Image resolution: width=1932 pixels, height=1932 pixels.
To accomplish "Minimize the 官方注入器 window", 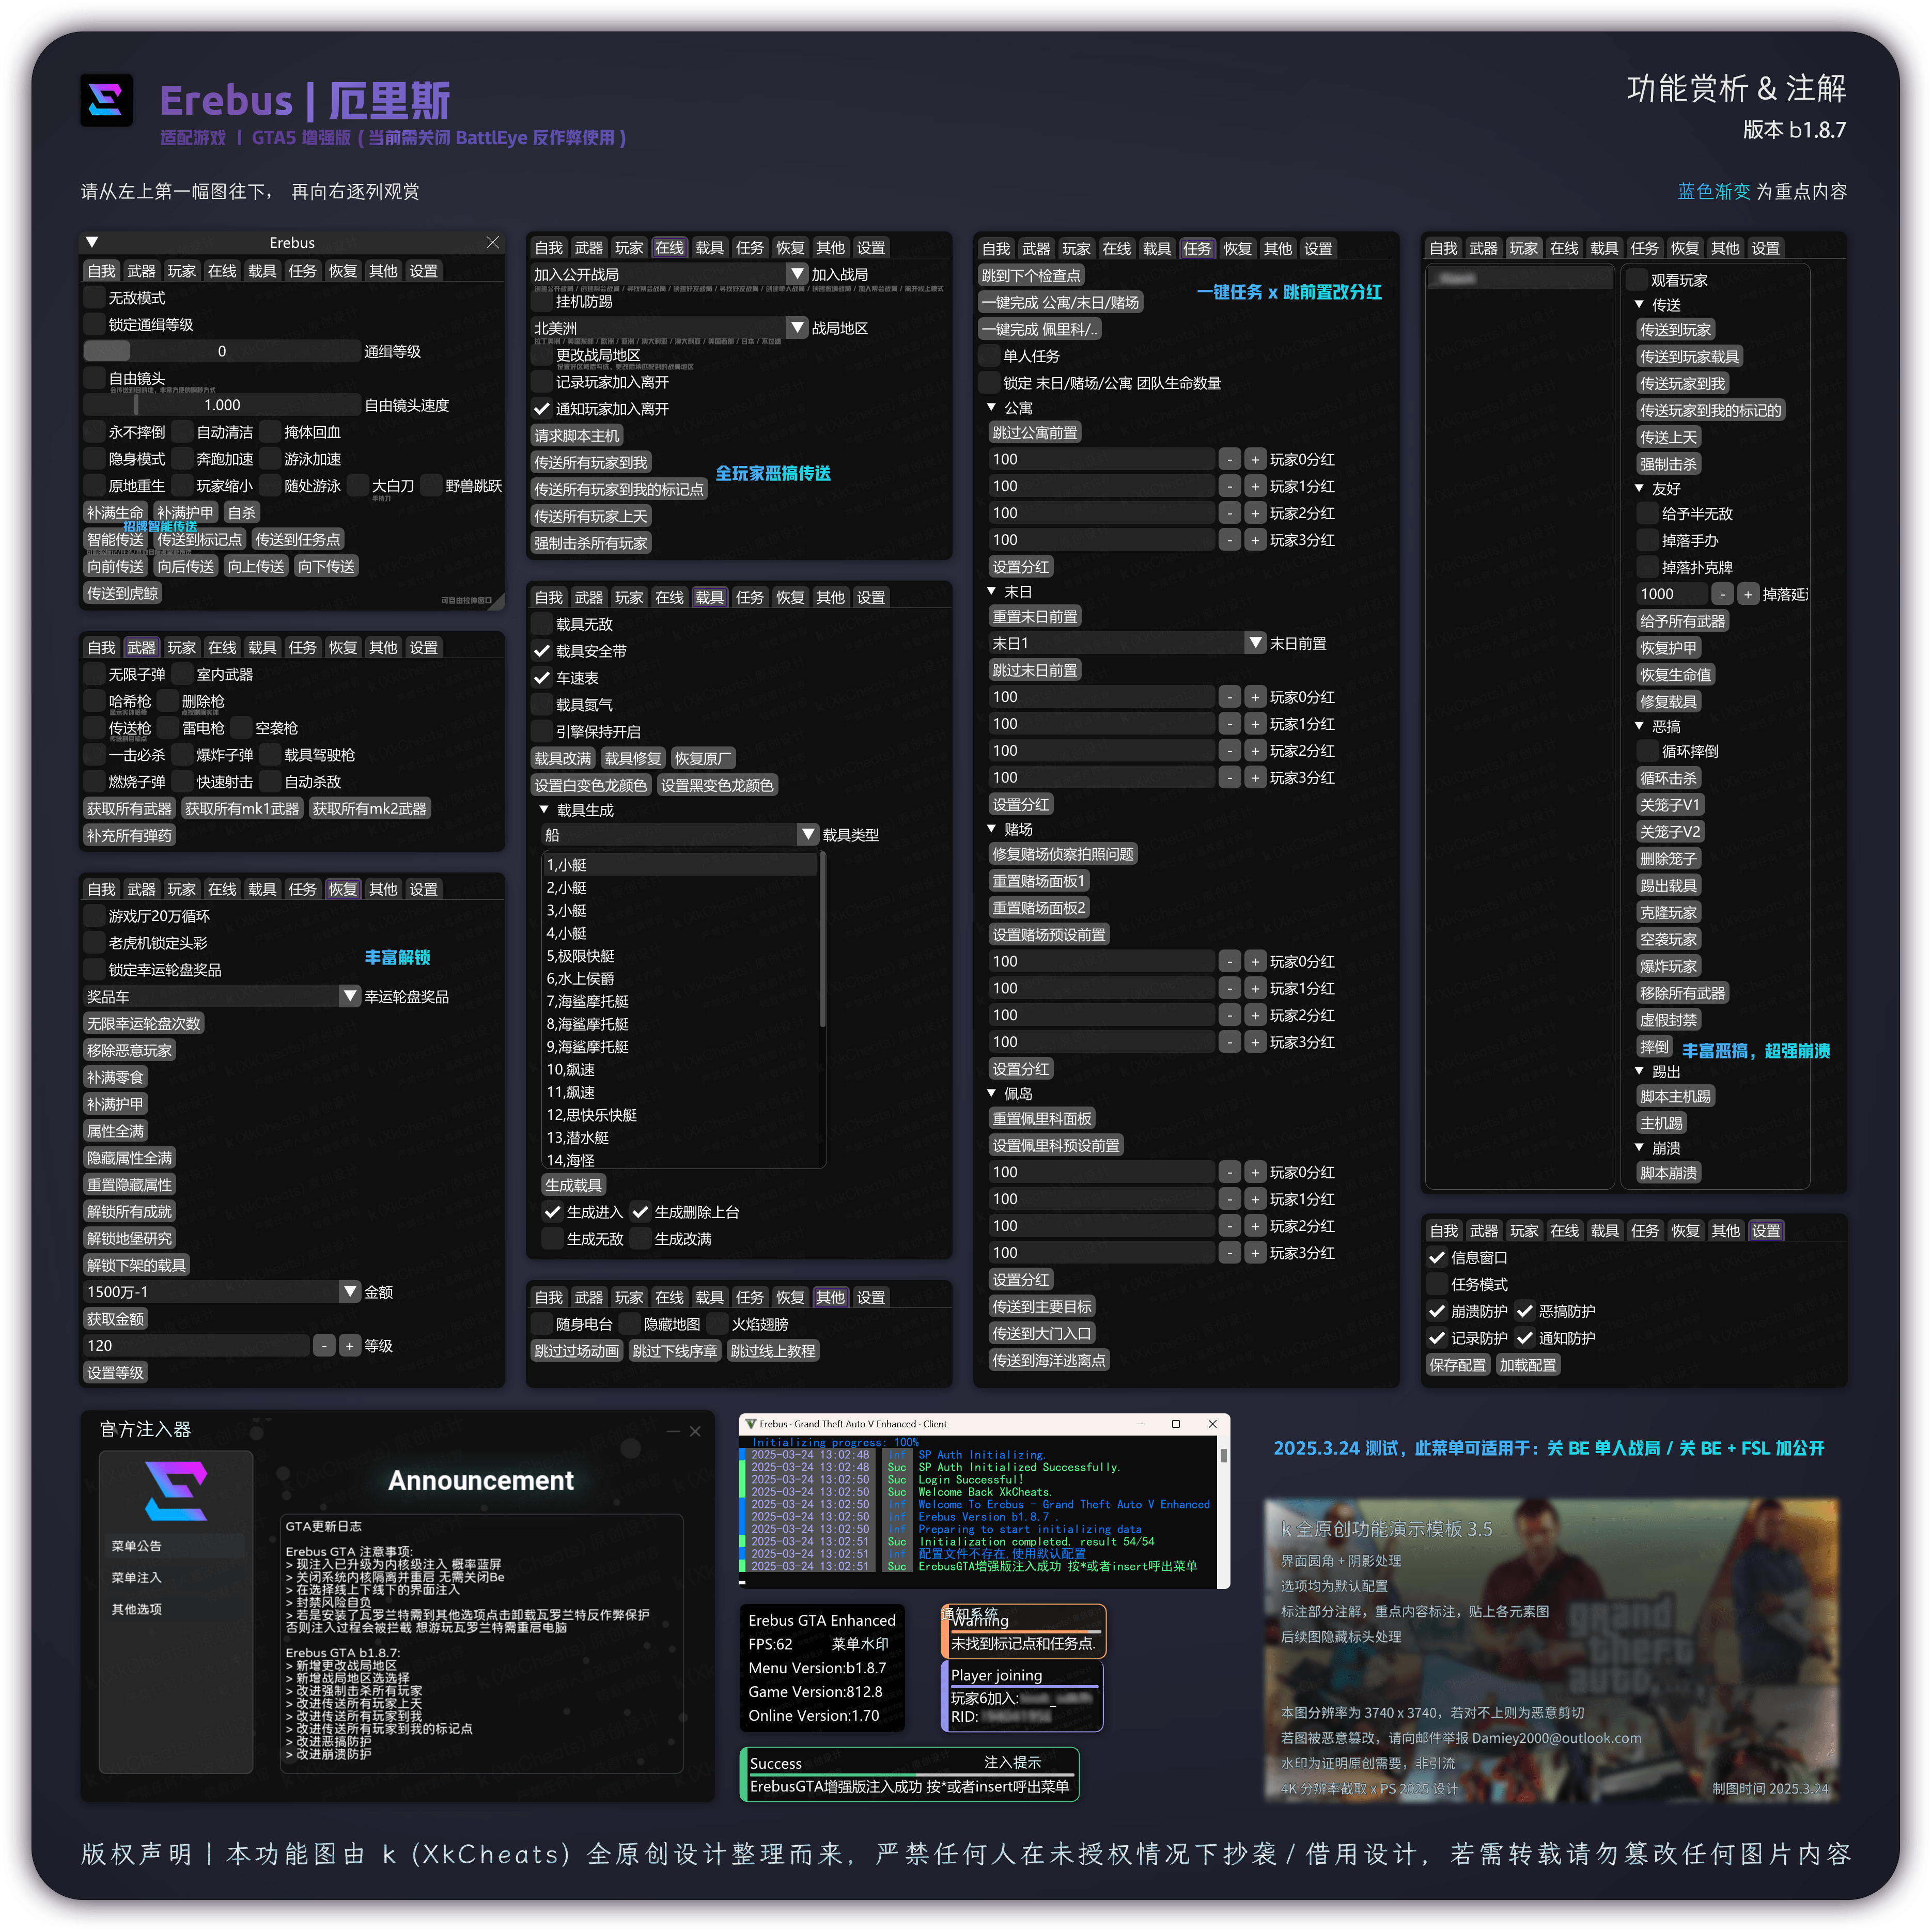I will pos(673,1431).
